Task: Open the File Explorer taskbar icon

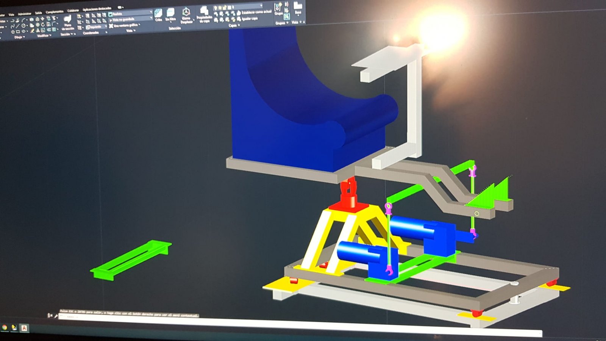Action: 14,328
